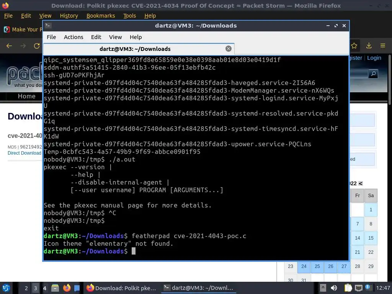The width and height of the screenshot is (392, 294).
Task: Open Firefox File menu
Action: coord(8,16)
